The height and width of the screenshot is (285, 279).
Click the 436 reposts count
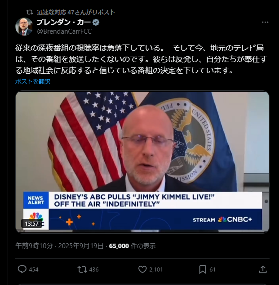tap(94, 269)
